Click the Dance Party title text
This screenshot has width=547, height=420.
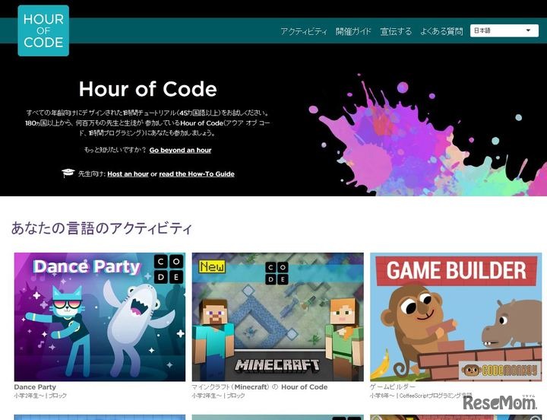(x=35, y=387)
